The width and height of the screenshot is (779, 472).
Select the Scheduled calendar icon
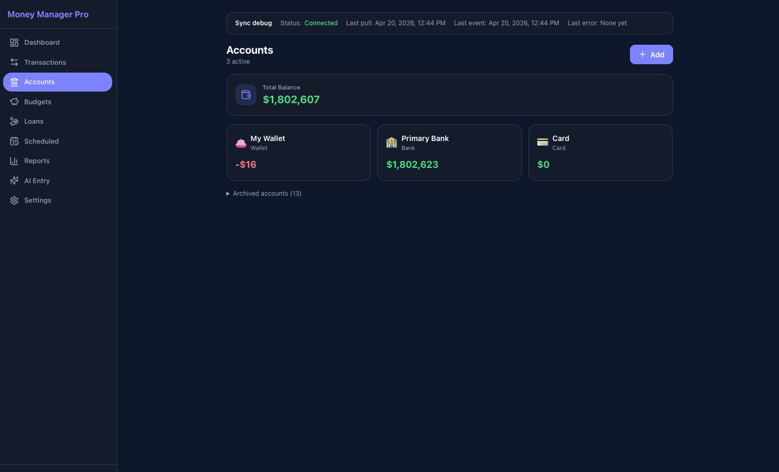tap(14, 141)
